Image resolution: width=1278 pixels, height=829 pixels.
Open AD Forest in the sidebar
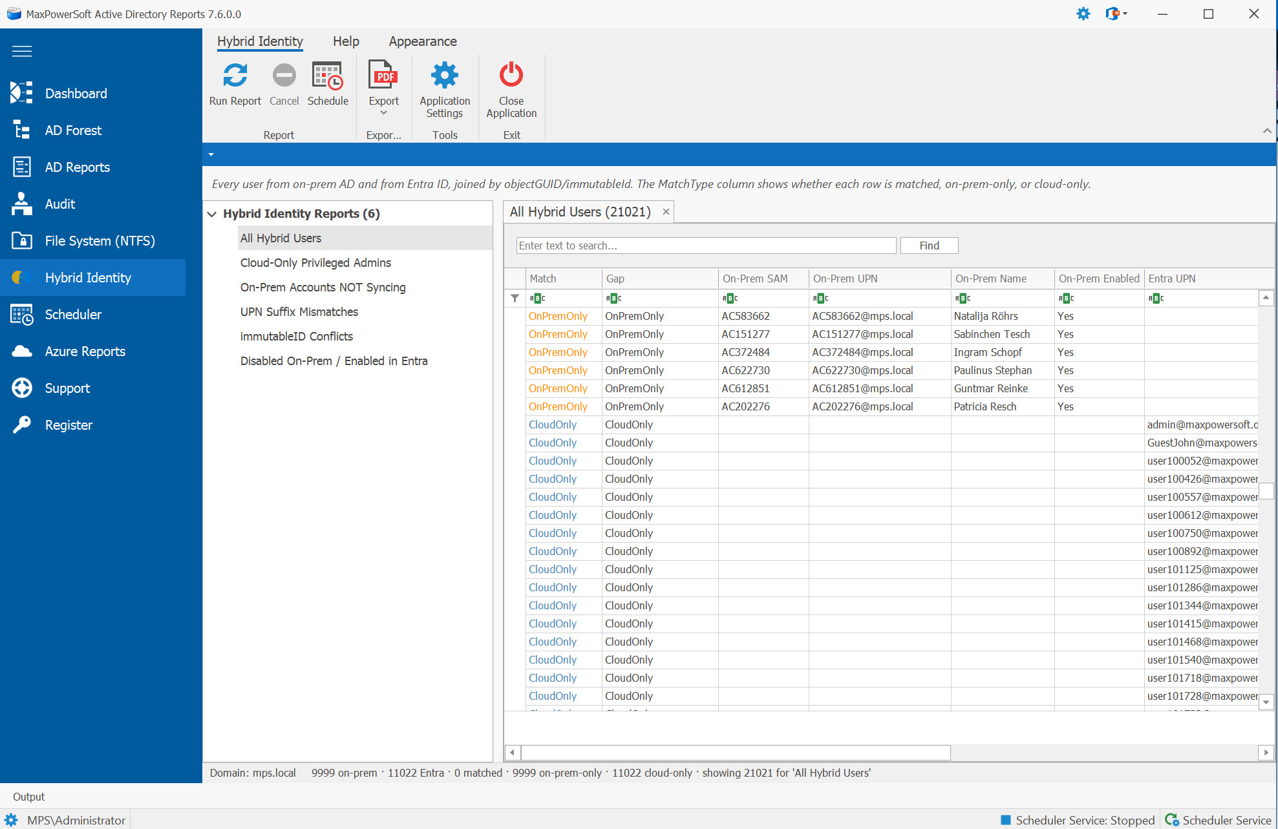click(x=92, y=131)
